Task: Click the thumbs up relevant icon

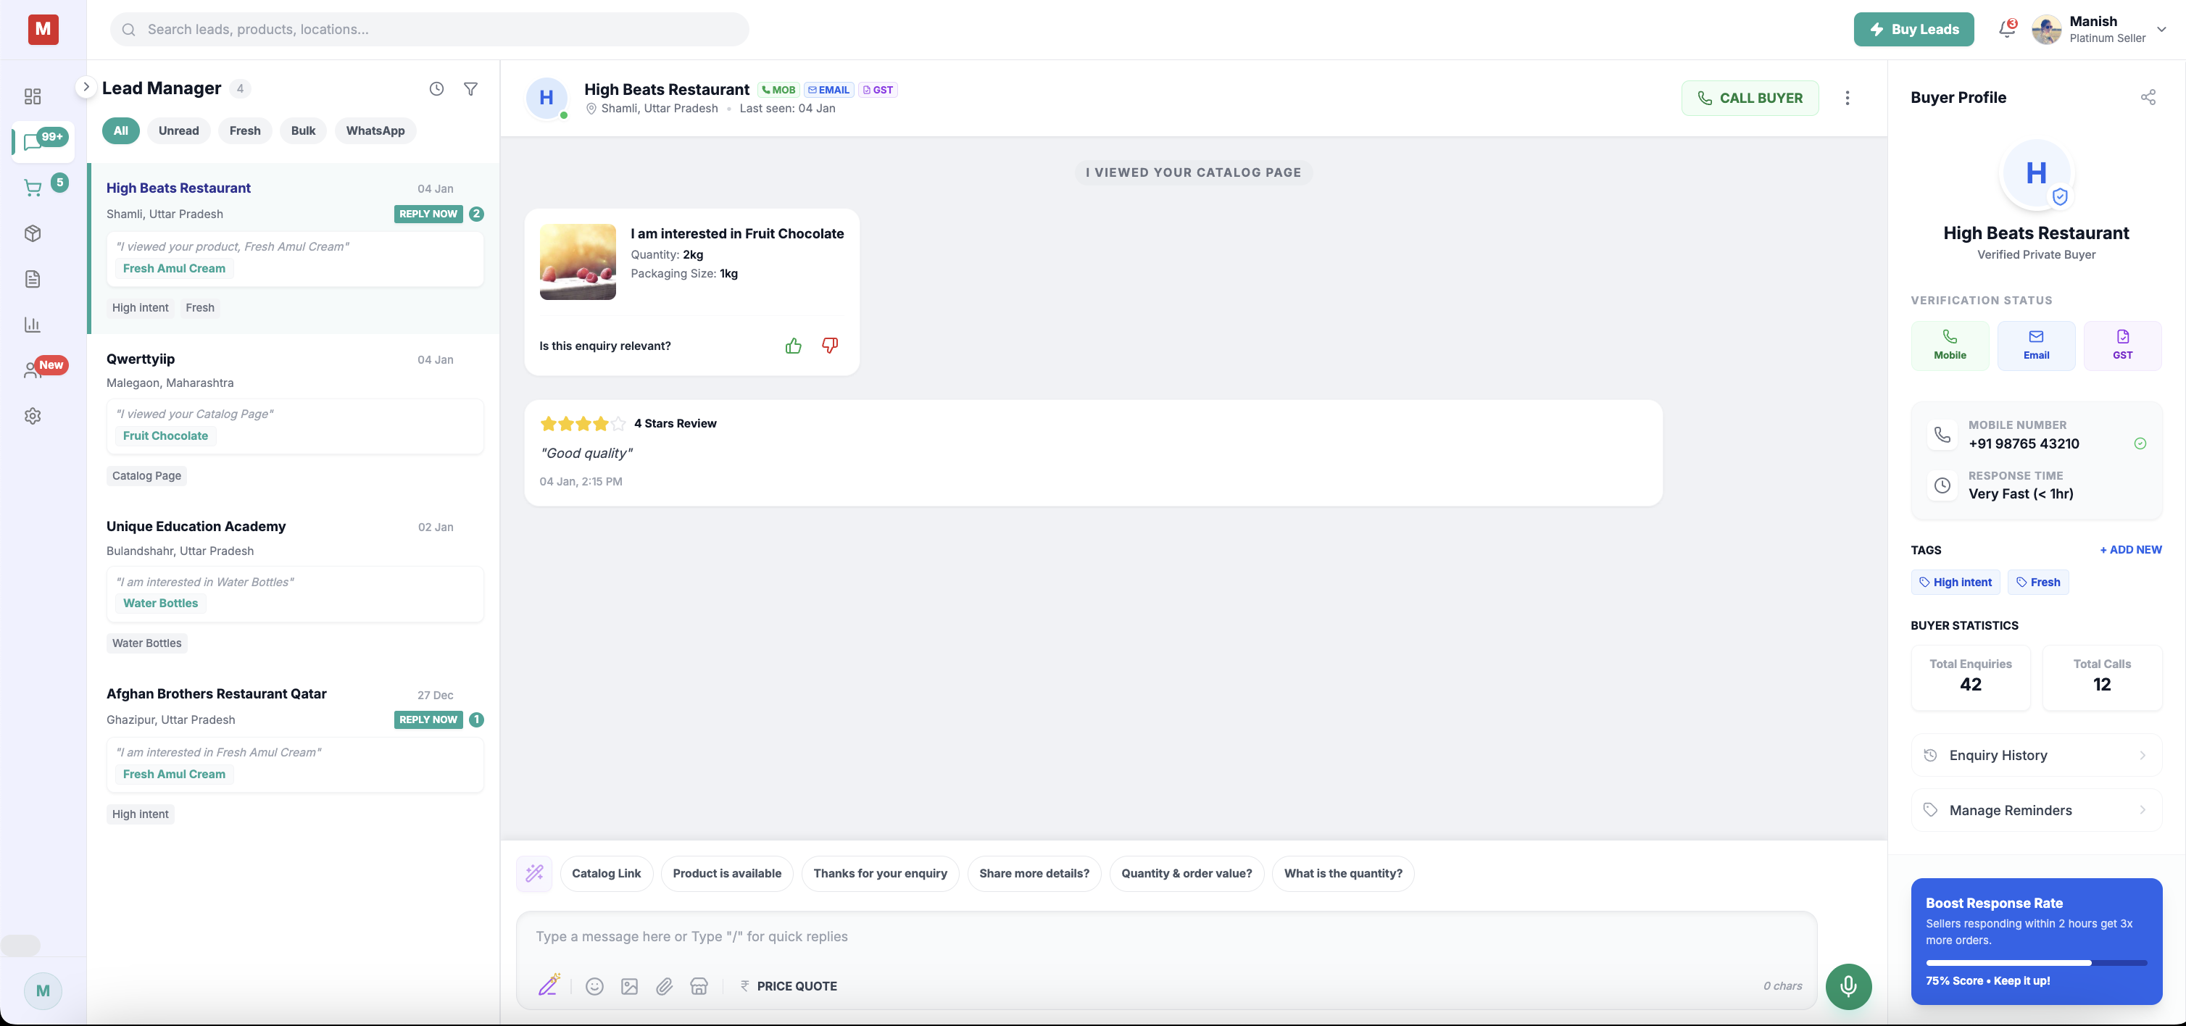Action: (793, 346)
